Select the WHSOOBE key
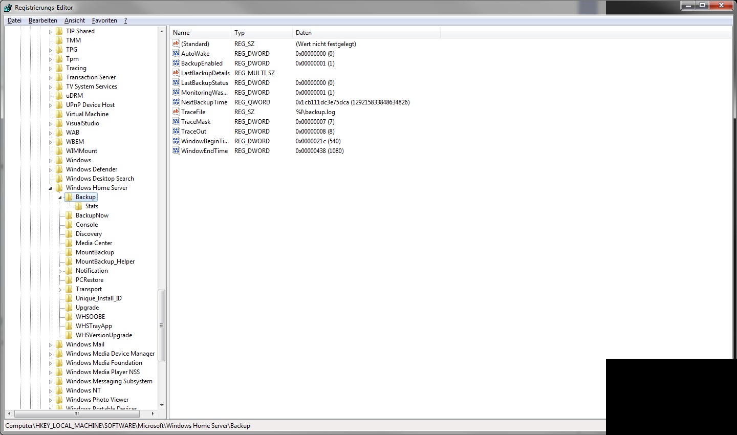Screen dimensions: 737x435 [90, 317]
